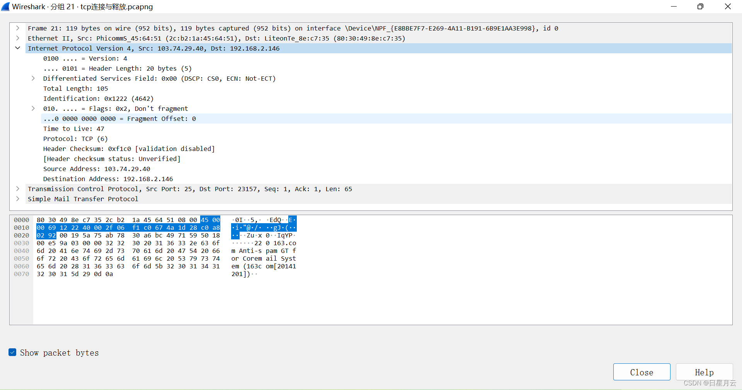Click ASCII text 'm Anti-s pam GT f'
The width and height of the screenshot is (742, 390).
264,251
